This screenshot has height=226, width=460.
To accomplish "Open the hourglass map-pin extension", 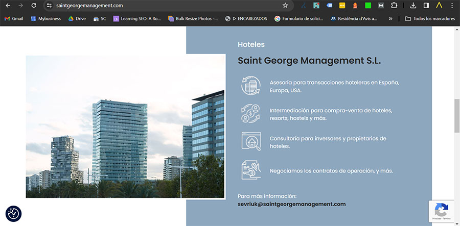I will tap(316, 5).
